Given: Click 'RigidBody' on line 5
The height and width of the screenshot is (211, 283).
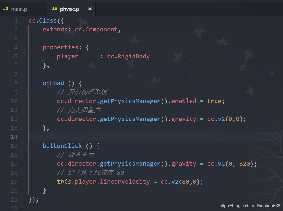Looking at the screenshot, I should [134, 56].
